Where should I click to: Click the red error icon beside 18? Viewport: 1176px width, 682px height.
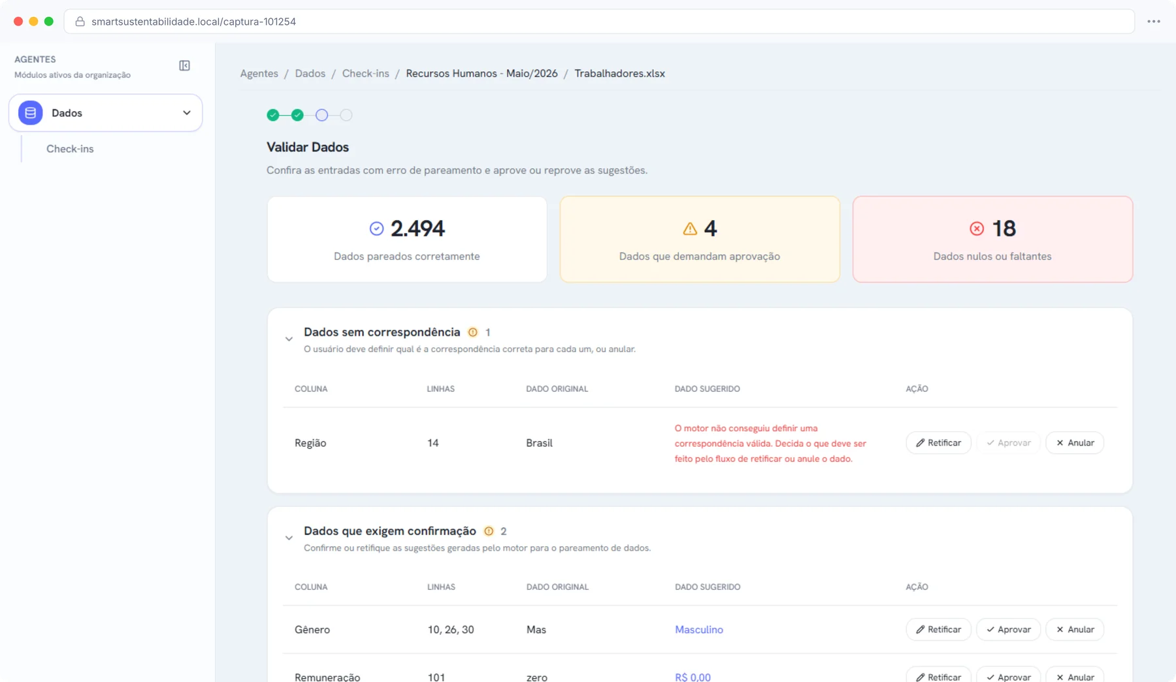pos(977,229)
